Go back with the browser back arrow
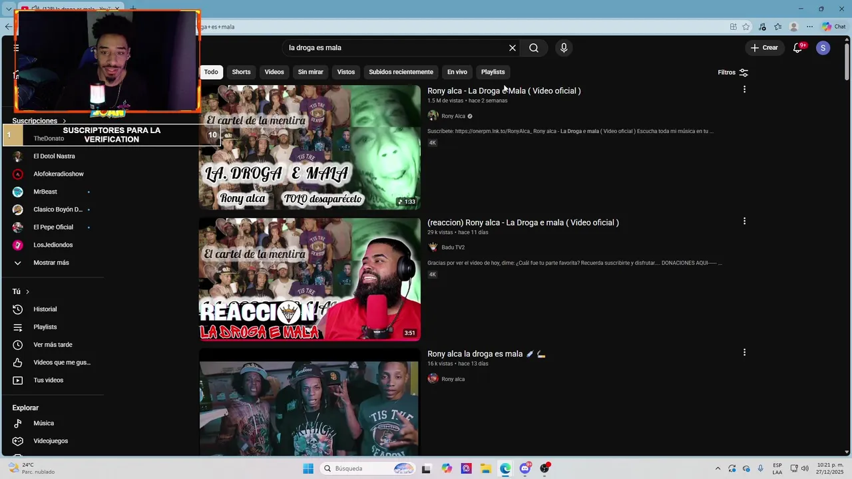This screenshot has width=852, height=479. 8,27
